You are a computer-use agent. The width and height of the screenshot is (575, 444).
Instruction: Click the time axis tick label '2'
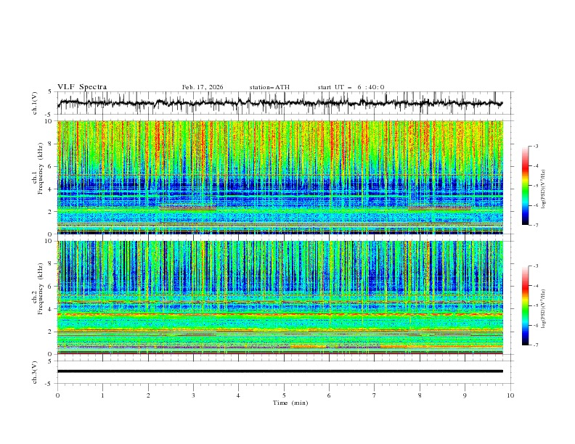click(148, 395)
